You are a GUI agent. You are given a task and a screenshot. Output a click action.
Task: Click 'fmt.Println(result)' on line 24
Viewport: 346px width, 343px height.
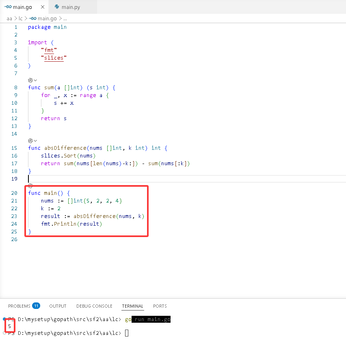click(x=71, y=224)
